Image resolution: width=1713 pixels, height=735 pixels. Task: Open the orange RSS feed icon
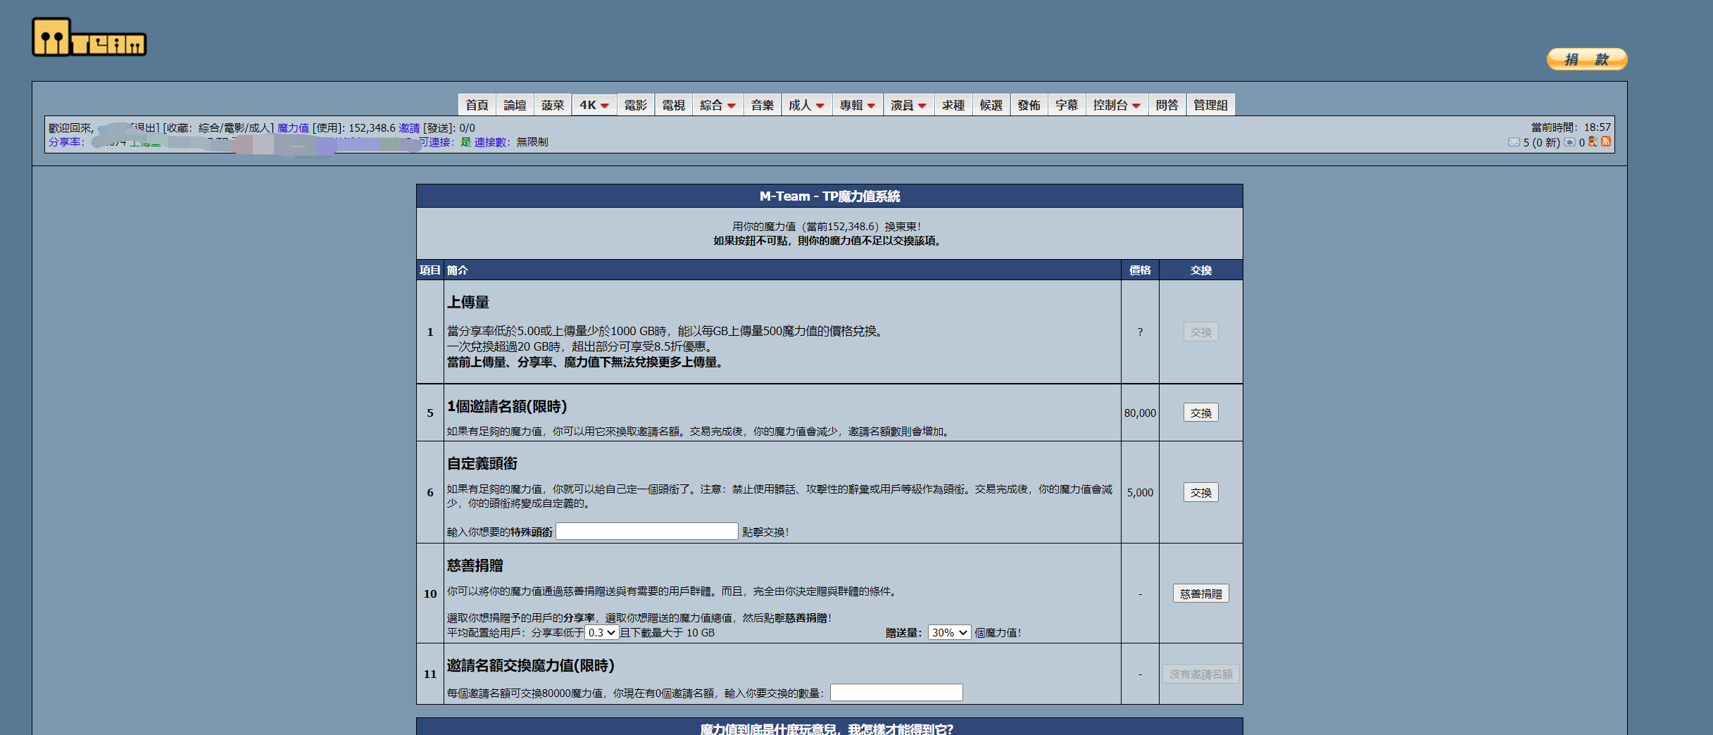pos(1606,142)
